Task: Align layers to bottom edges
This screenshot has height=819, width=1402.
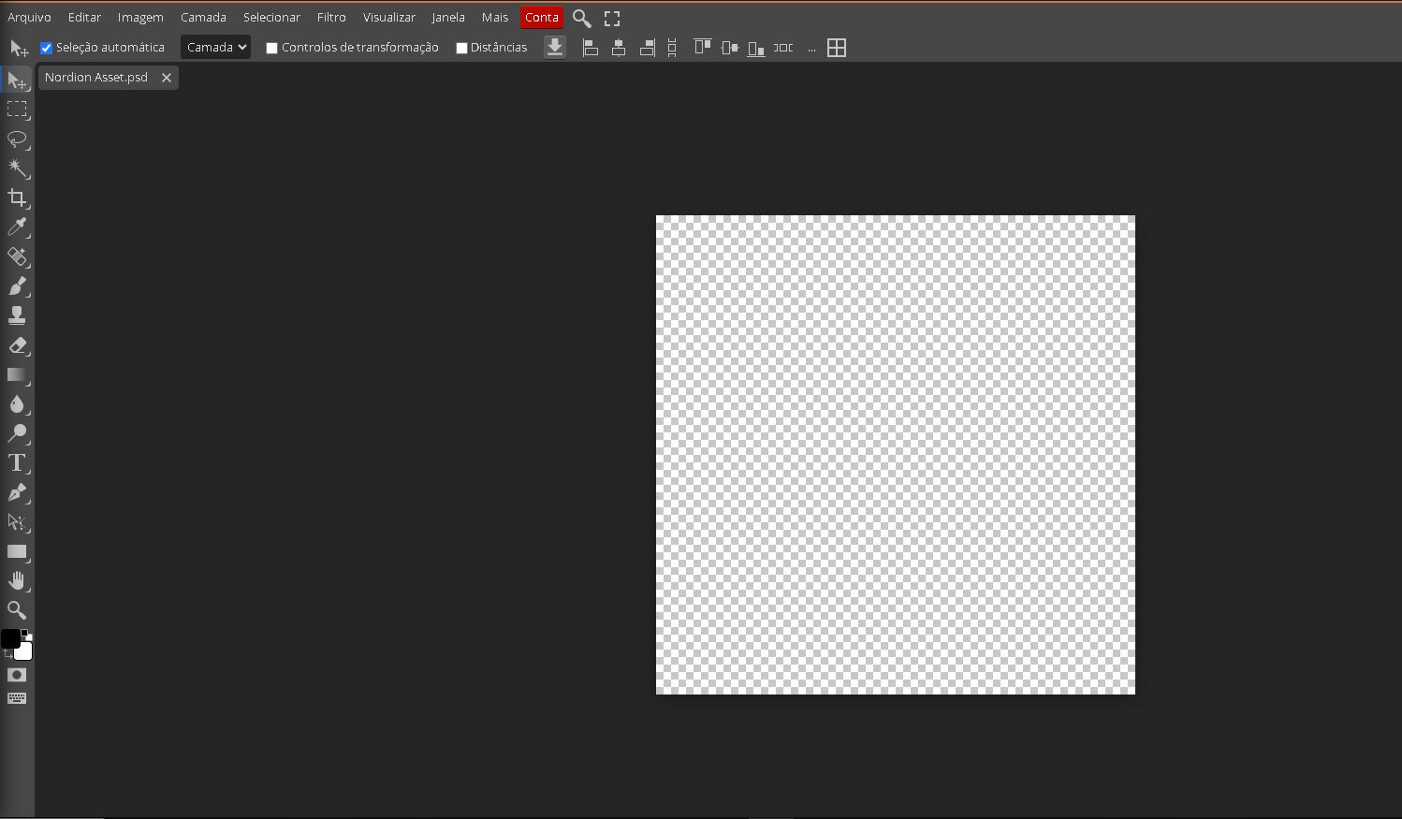Action: 756,48
